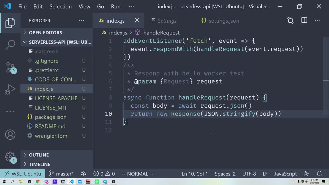Viewport: 329px width, 185px height.
Task: Click the notifications bell in status bar
Action: [319, 174]
